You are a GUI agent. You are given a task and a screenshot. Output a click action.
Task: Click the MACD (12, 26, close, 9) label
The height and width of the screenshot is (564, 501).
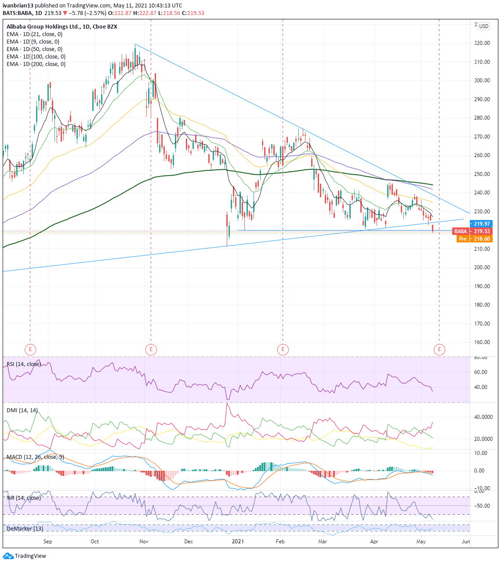point(35,457)
